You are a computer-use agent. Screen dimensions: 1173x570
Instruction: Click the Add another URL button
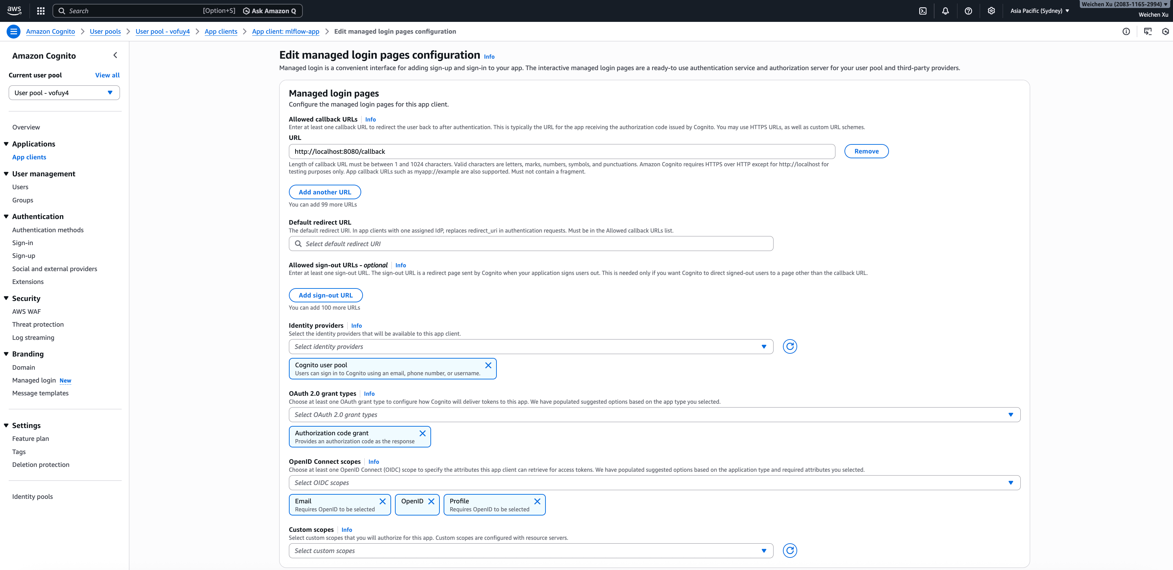325,191
